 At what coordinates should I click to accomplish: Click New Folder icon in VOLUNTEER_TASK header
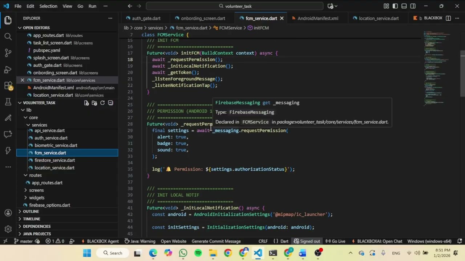(94, 103)
